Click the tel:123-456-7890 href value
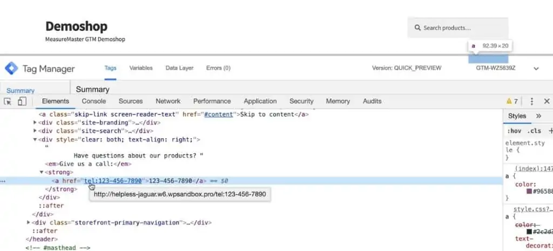Image resolution: width=553 pixels, height=251 pixels. tap(113, 181)
